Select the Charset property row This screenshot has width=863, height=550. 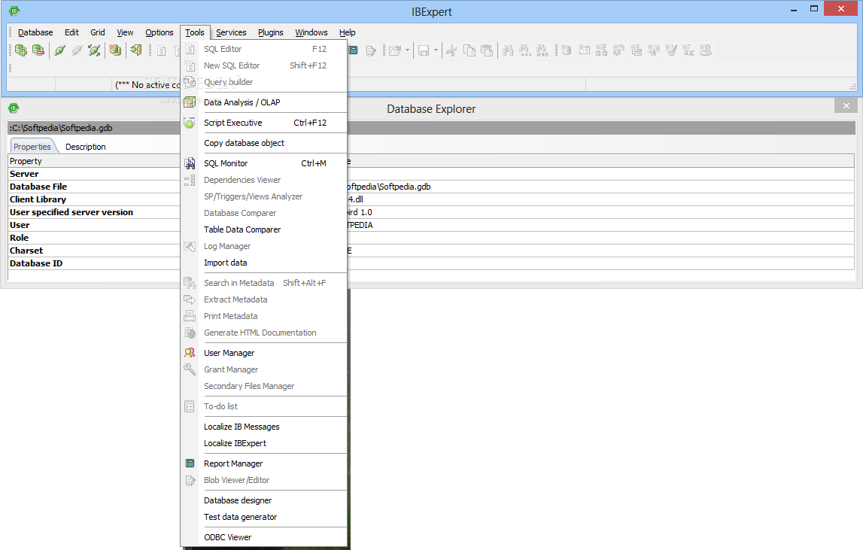[431, 251]
